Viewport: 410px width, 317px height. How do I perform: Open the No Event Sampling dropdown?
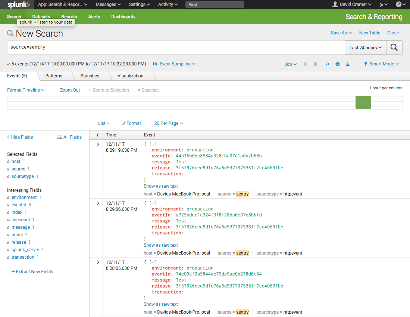pyautogui.click(x=174, y=64)
